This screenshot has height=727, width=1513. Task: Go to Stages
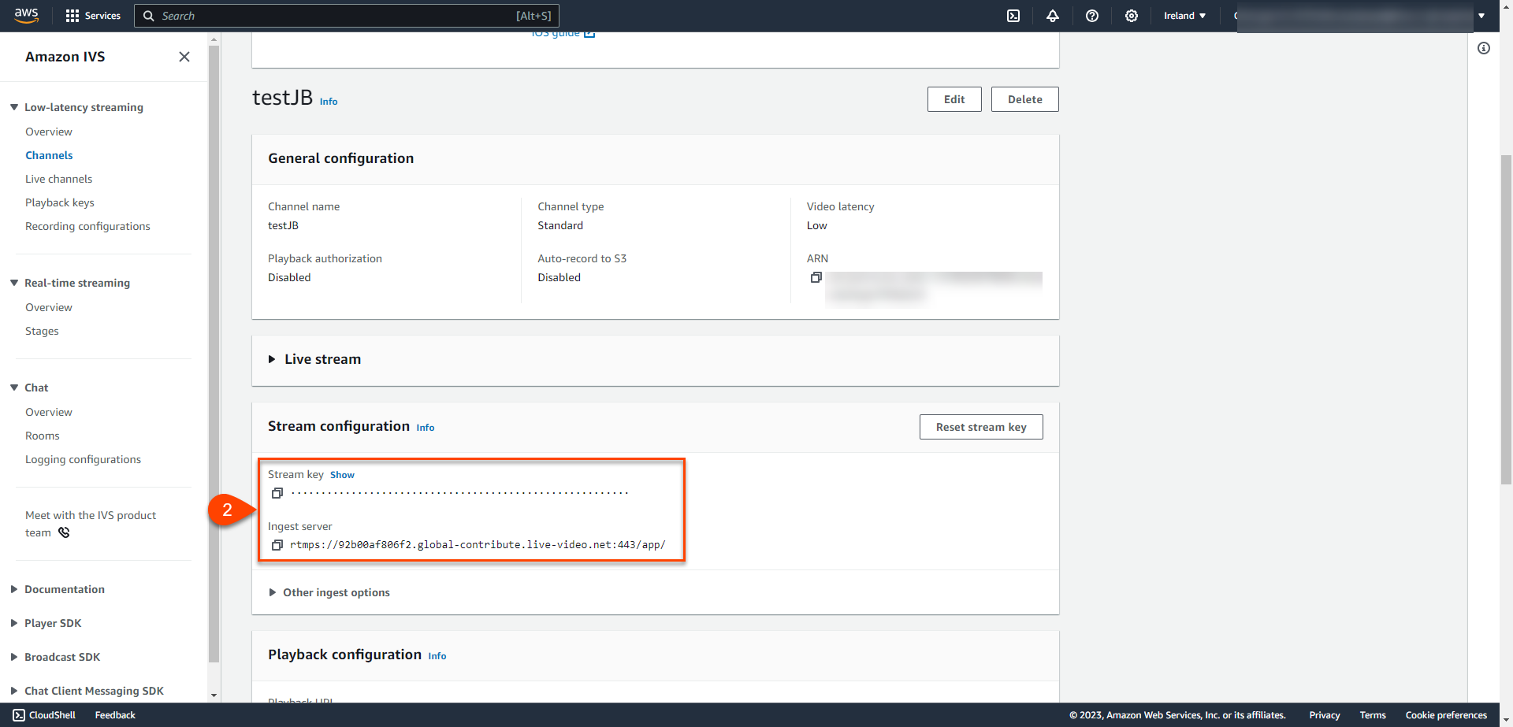point(42,331)
